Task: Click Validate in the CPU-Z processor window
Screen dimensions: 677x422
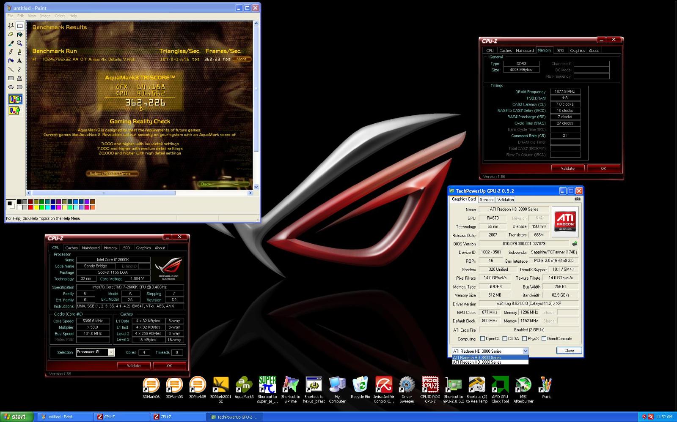Action: click(x=134, y=366)
